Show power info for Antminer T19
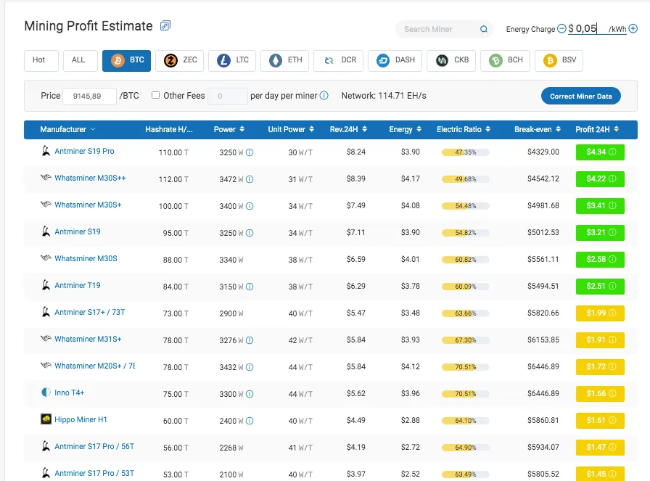 point(250,287)
